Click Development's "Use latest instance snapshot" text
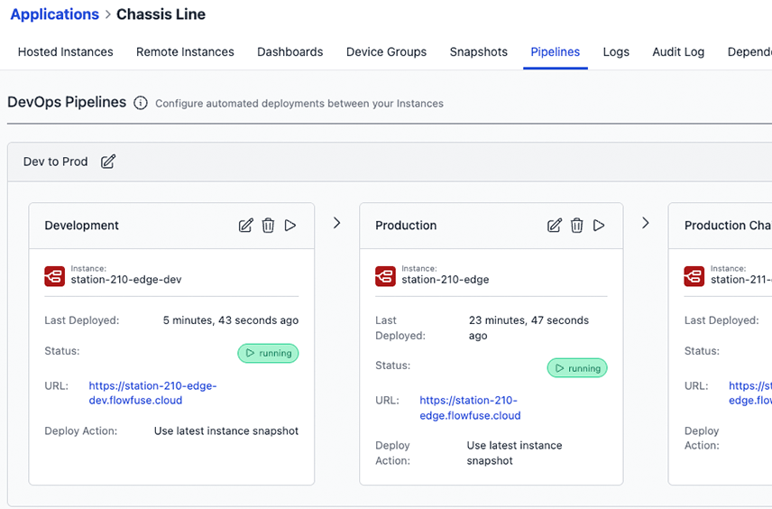Screen dimensions: 772x509 [226, 430]
